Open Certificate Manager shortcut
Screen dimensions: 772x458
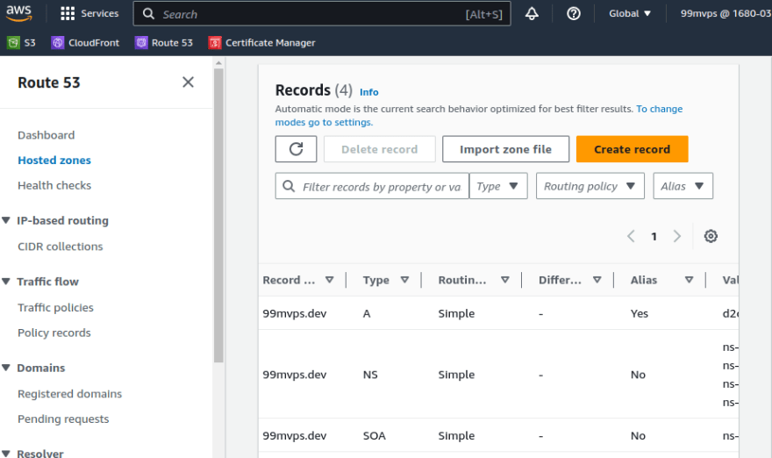(x=262, y=43)
